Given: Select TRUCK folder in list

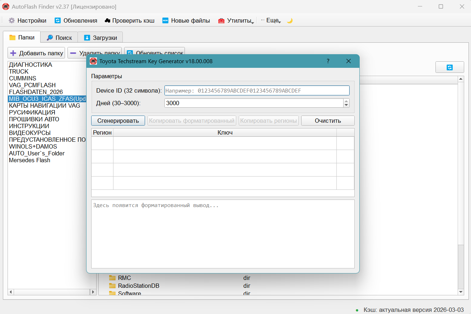Looking at the screenshot, I should point(19,71).
